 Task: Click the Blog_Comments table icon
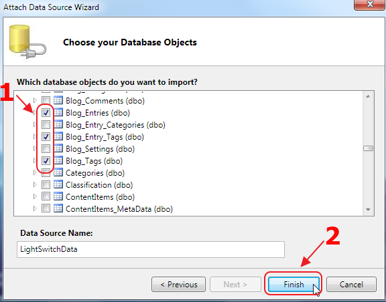(58, 100)
